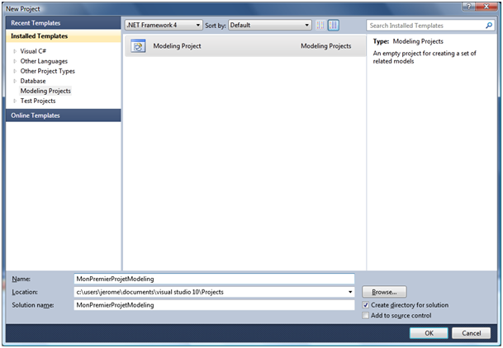Click into the Solution name field

tap(213, 305)
